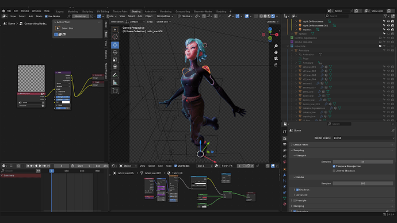Image resolution: width=397 pixels, height=223 pixels.
Task: Open the View Layer properties tab
Action: click(x=285, y=151)
